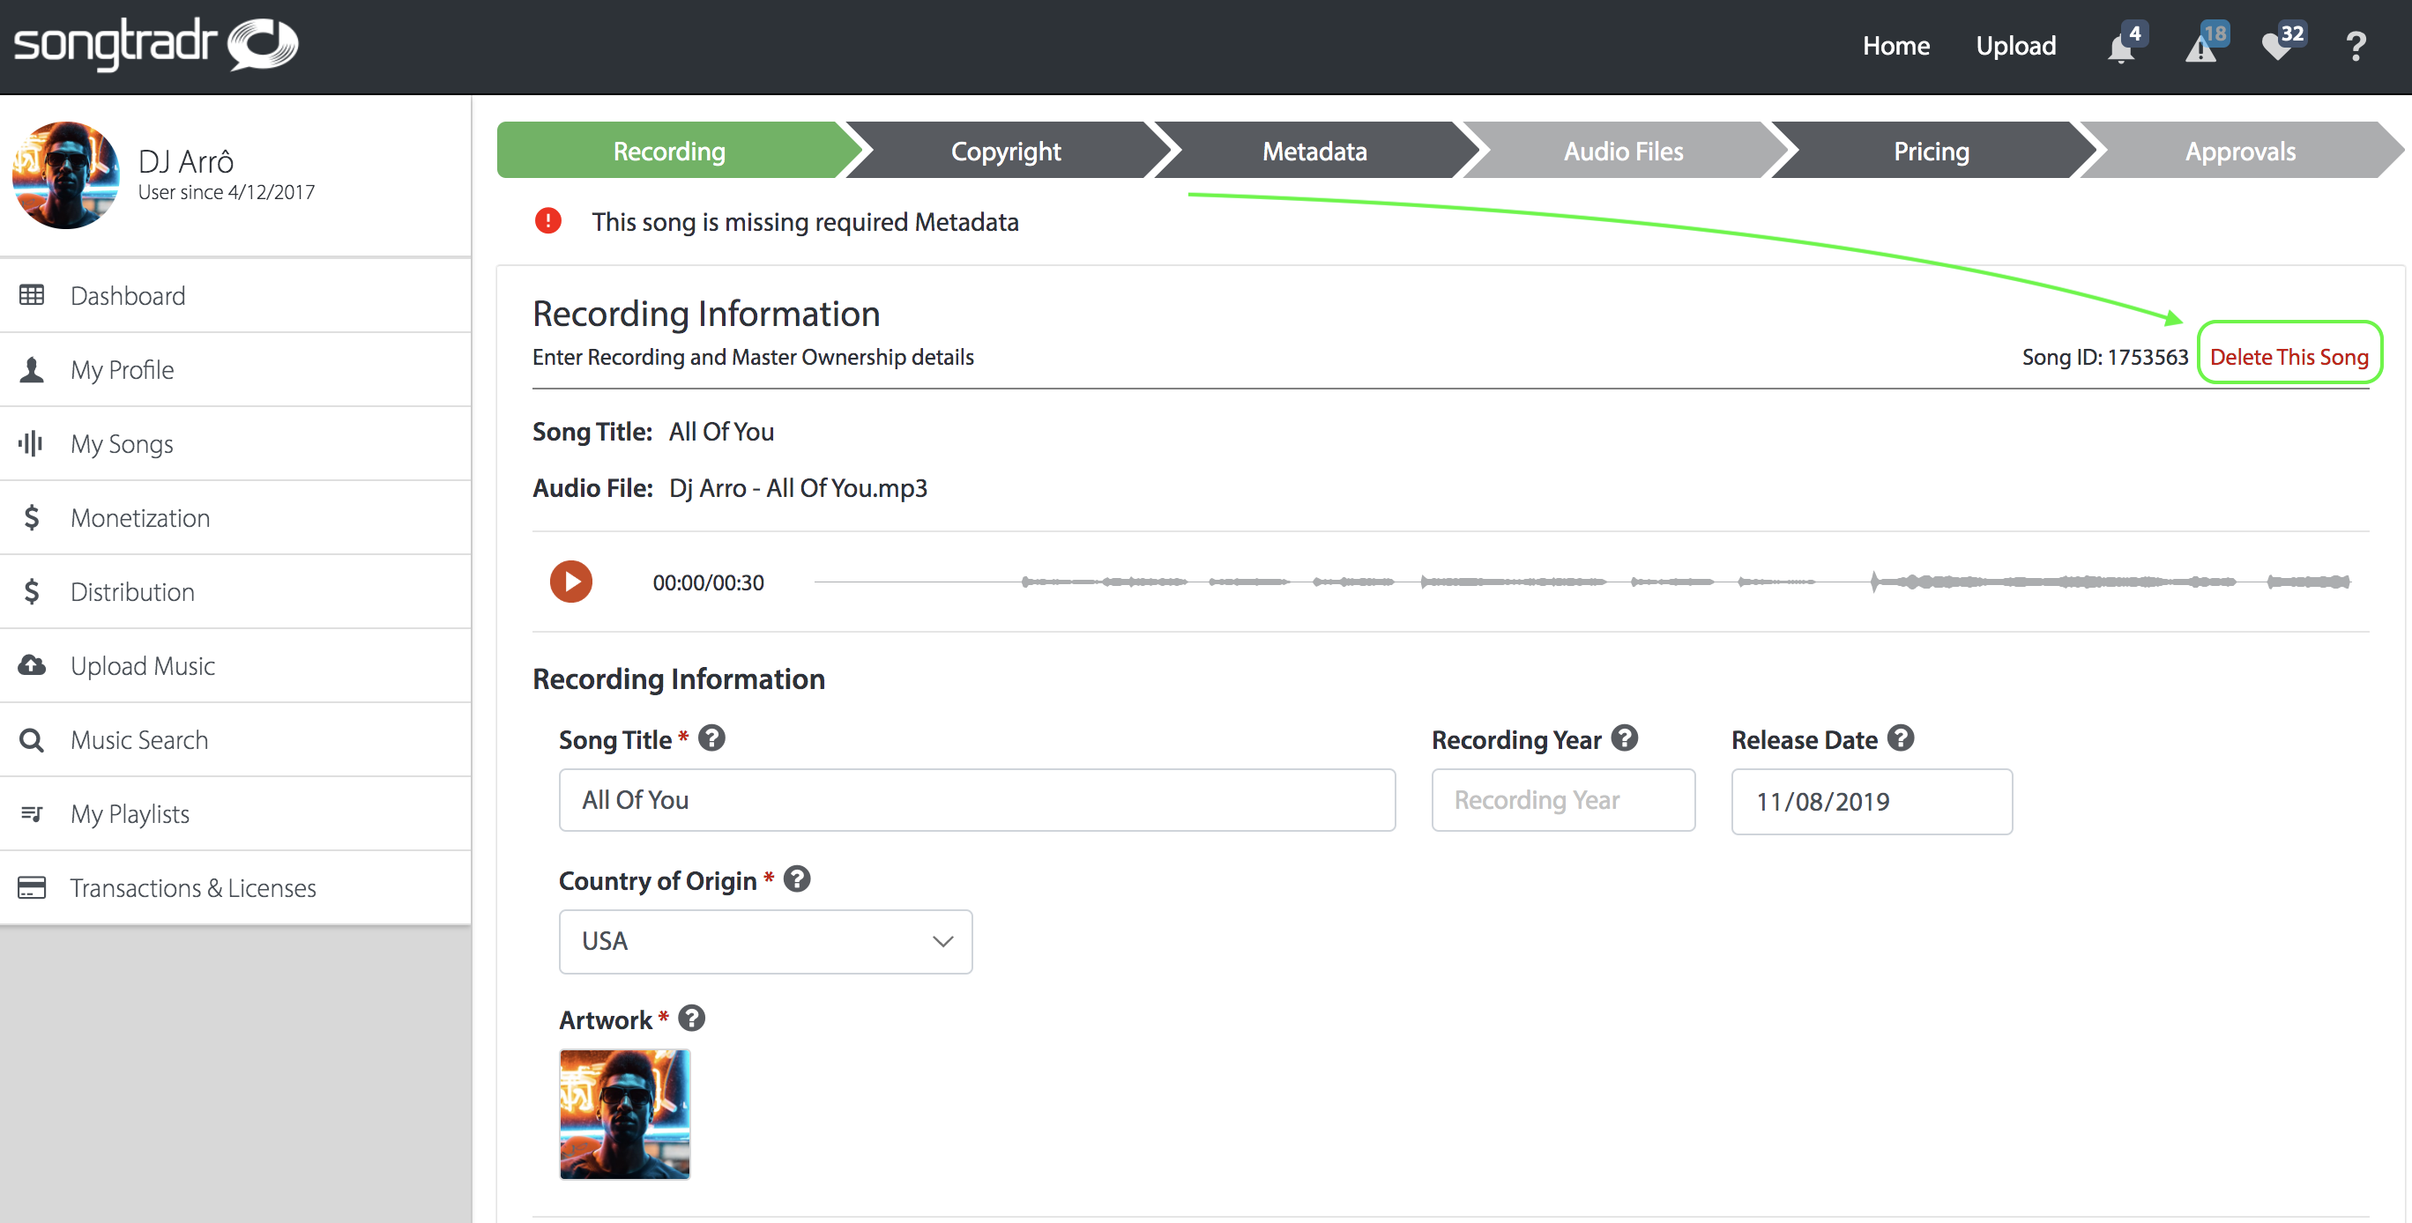Click the Upload link in header

(x=2016, y=46)
